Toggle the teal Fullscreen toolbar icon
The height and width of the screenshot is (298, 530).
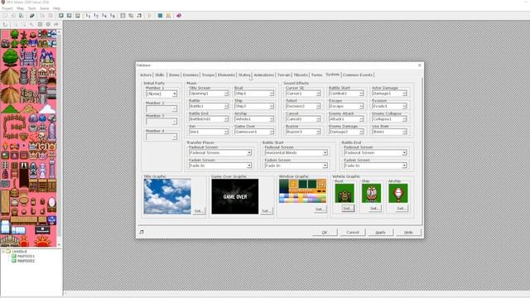pos(160,16)
